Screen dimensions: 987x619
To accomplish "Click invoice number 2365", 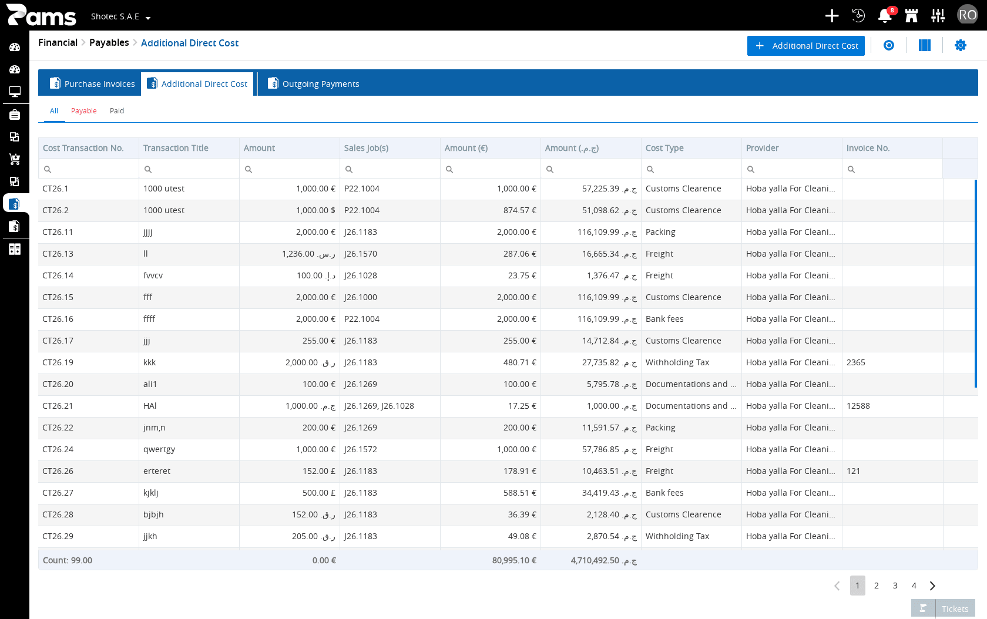I will click(x=855, y=362).
